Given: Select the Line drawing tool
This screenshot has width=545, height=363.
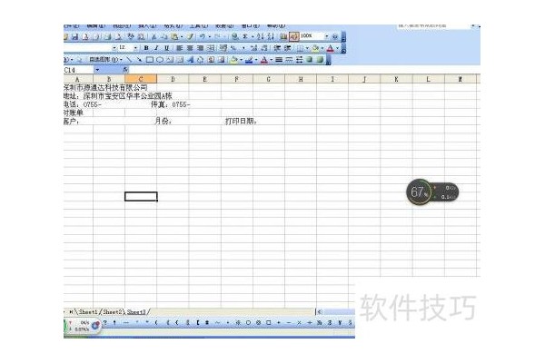Looking at the screenshot, I should pos(129,60).
